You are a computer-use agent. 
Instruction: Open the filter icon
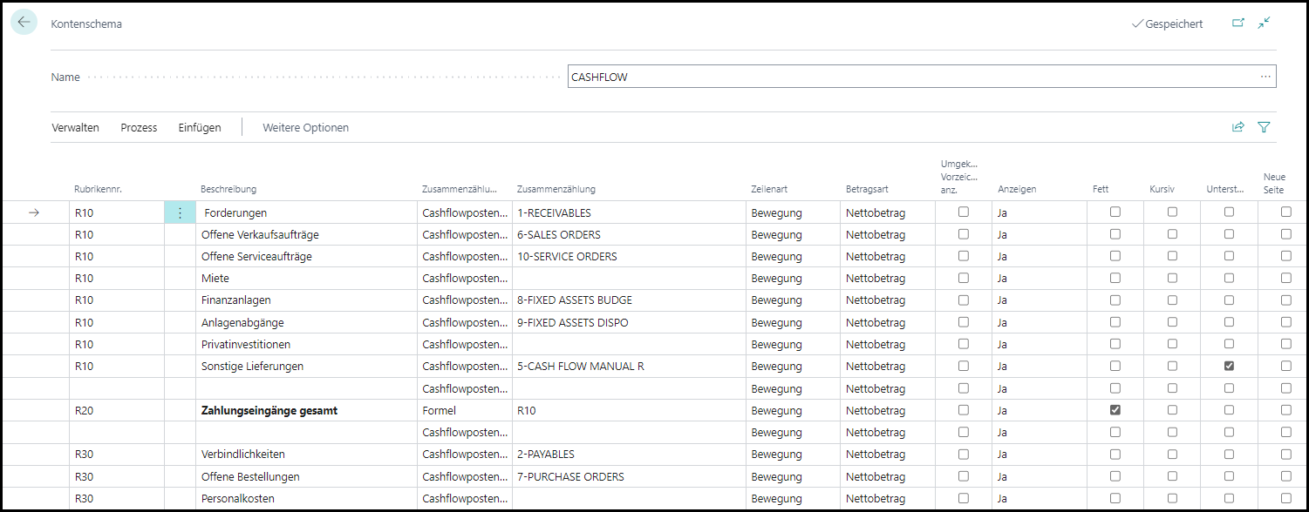point(1263,126)
